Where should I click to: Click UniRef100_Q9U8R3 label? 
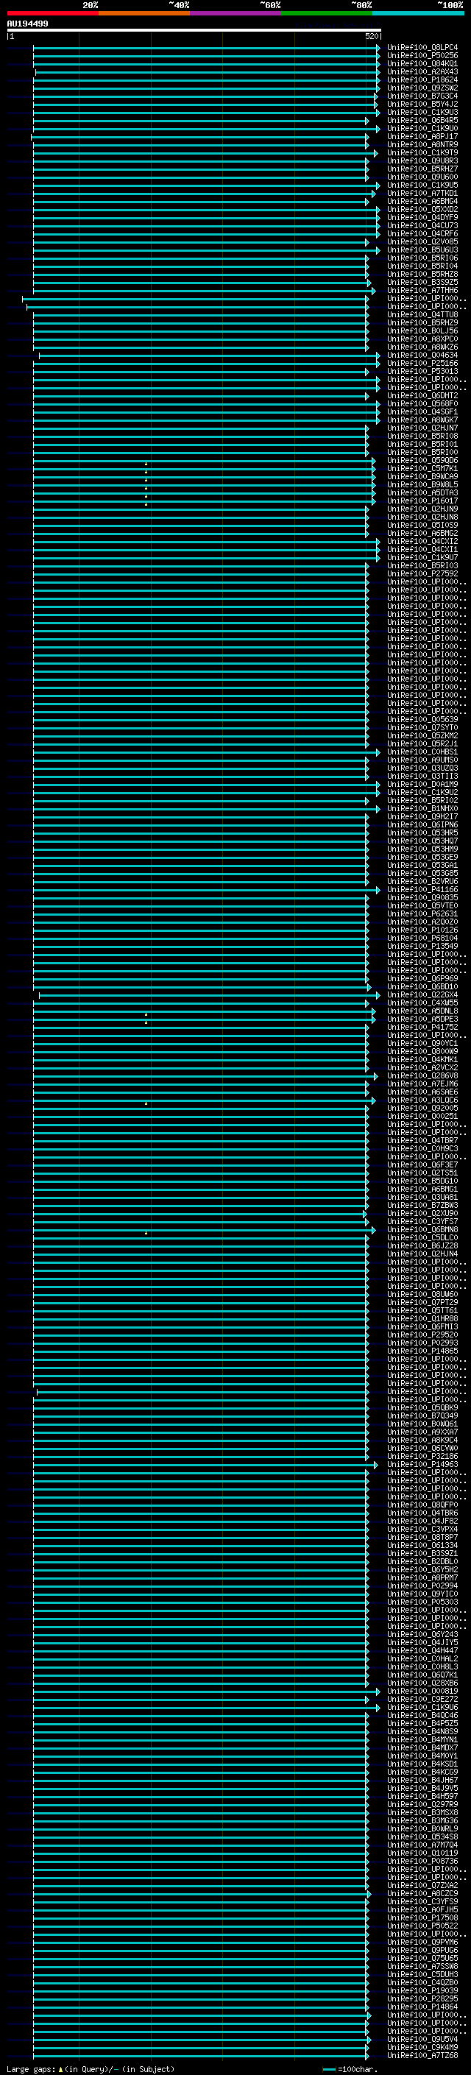pos(422,161)
